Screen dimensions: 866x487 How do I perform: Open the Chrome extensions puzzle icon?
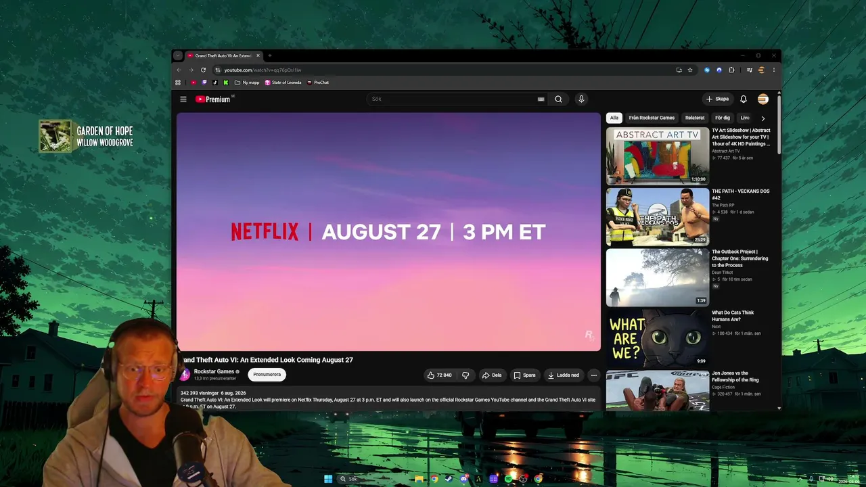click(731, 70)
